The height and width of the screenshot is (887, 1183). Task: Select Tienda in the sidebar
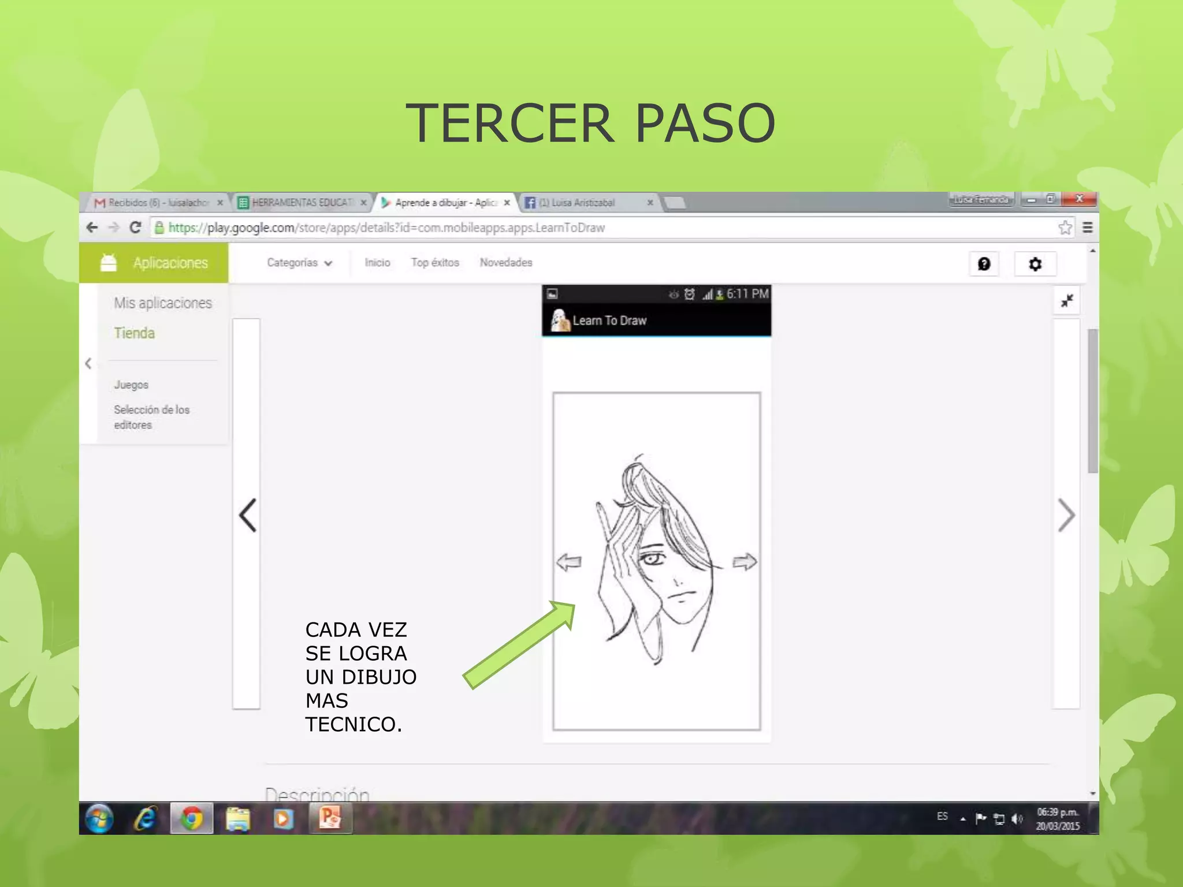point(135,333)
